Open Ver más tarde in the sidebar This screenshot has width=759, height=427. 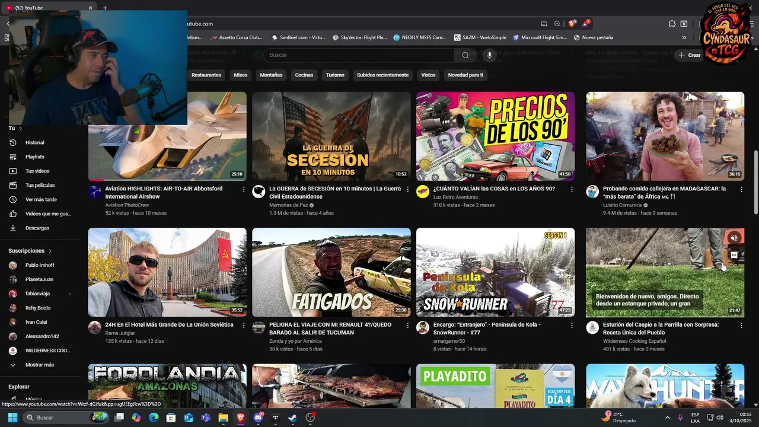[40, 199]
